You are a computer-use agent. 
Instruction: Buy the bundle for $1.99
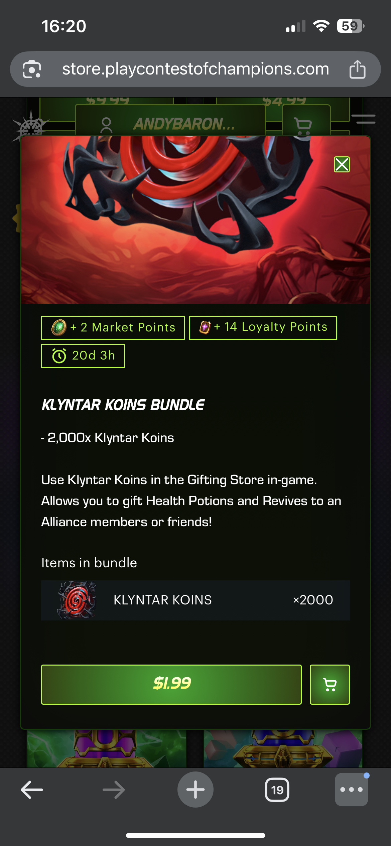tap(171, 684)
